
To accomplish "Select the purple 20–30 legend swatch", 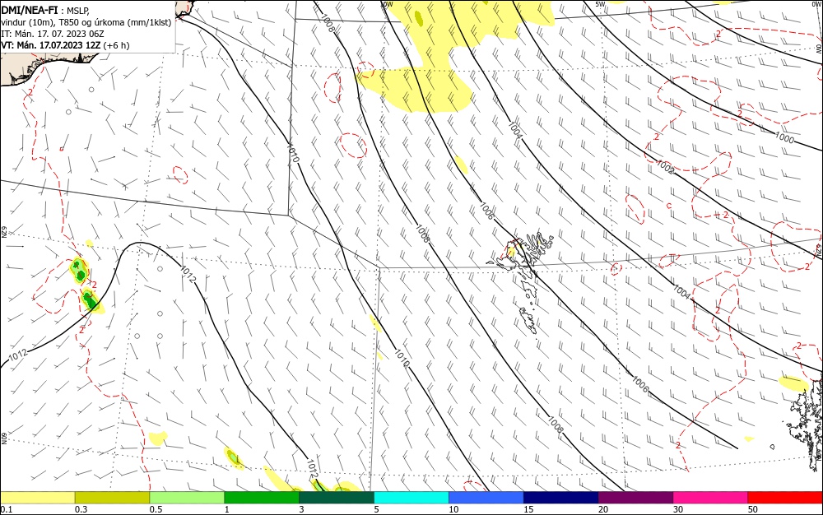I will pos(635,498).
